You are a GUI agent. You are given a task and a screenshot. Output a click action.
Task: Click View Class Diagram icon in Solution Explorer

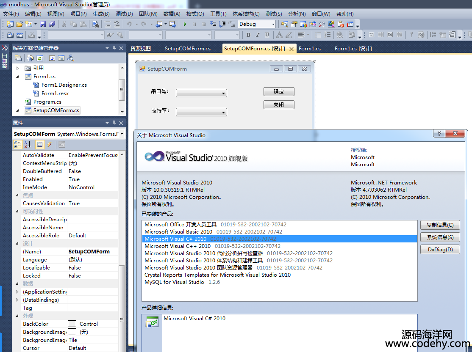pos(71,58)
